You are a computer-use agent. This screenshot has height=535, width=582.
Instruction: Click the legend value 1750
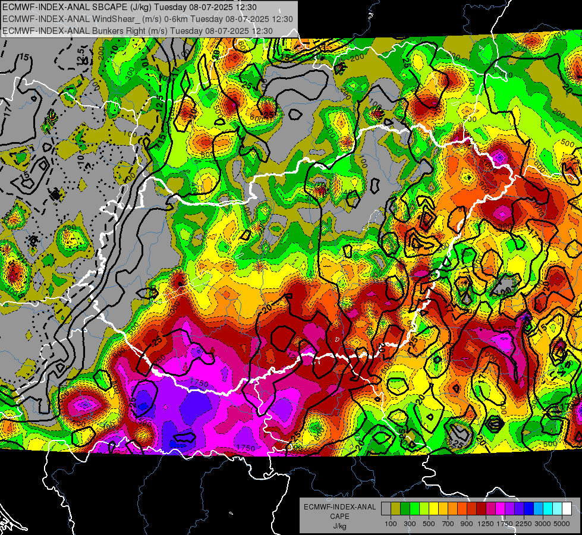[x=505, y=524]
